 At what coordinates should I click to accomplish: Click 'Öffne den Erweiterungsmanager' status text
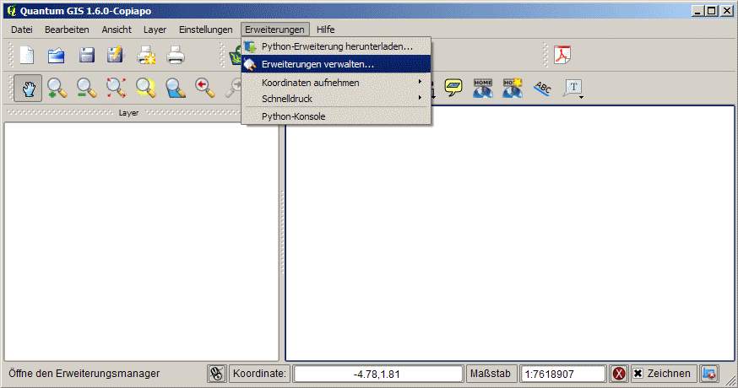[84, 374]
